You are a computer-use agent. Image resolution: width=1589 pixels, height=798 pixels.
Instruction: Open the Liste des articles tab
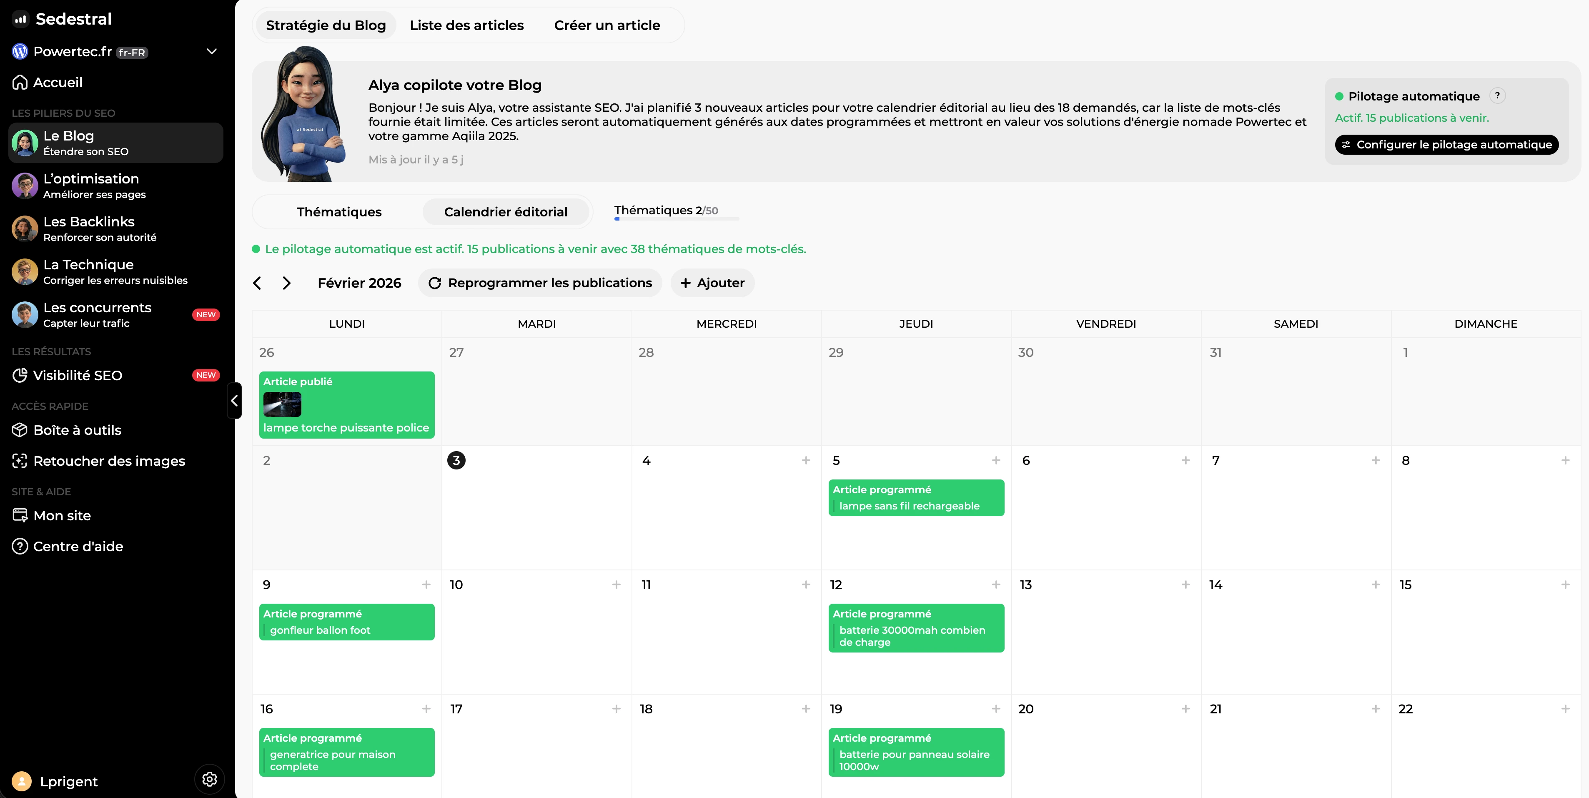(x=466, y=25)
